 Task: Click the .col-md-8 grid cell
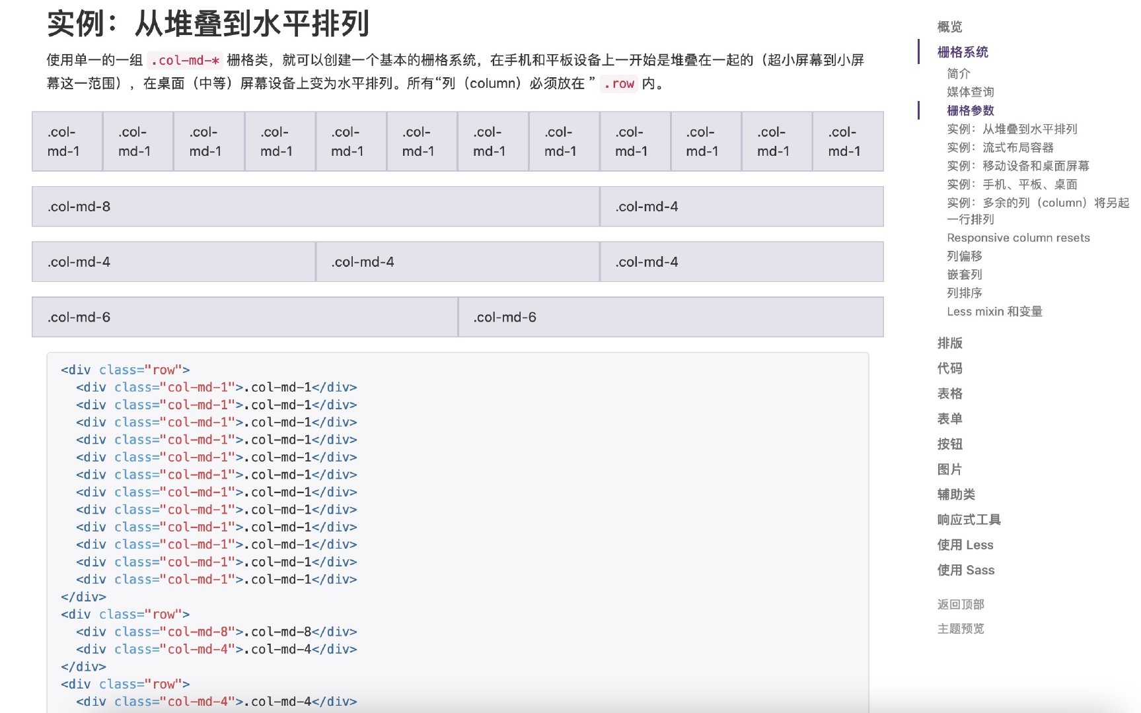coord(316,207)
